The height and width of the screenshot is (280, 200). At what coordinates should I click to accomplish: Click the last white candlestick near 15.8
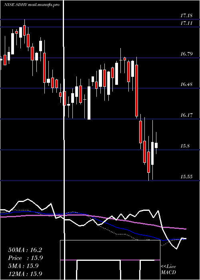tap(156, 145)
